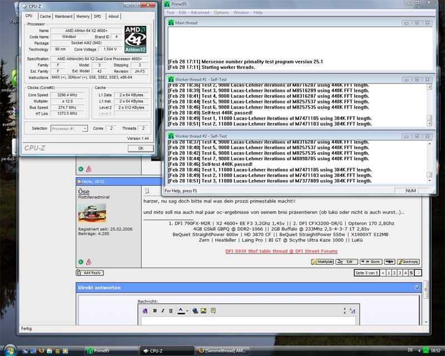This screenshot has height=356, width=445.
Task: Report Öse's post via red warning icon
Action: pos(89,262)
